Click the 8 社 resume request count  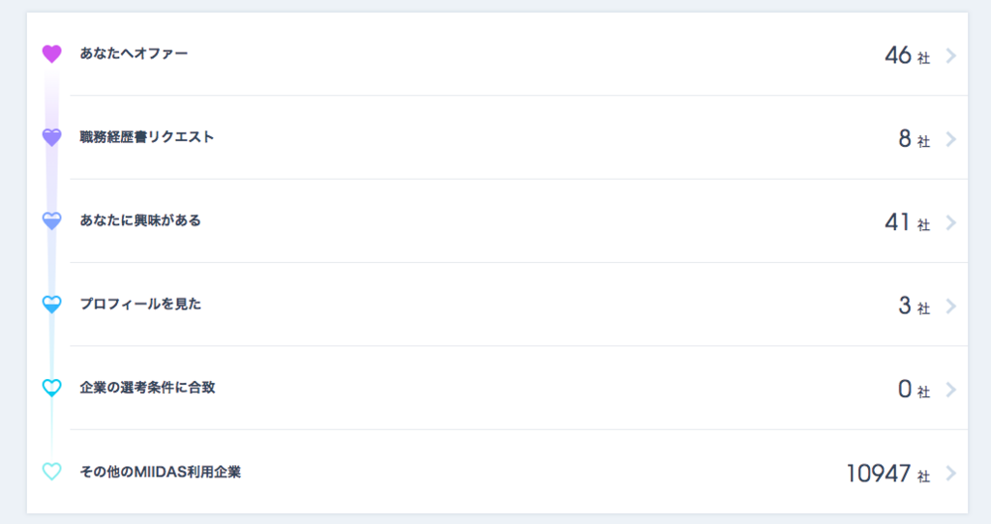pos(914,139)
